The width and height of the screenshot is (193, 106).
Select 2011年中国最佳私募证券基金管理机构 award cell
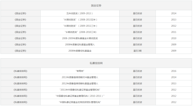point(80,90)
